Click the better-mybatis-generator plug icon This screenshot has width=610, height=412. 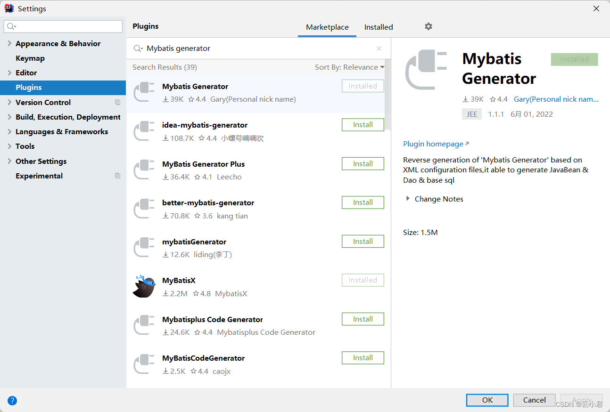click(144, 209)
